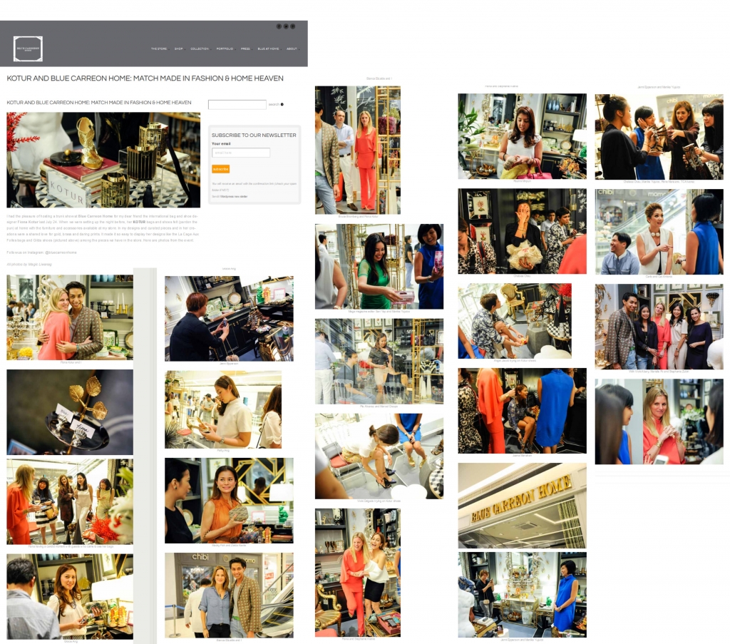Open close-up of blonde woman in coral top
Screen dimensions: 730x644
(x=659, y=421)
